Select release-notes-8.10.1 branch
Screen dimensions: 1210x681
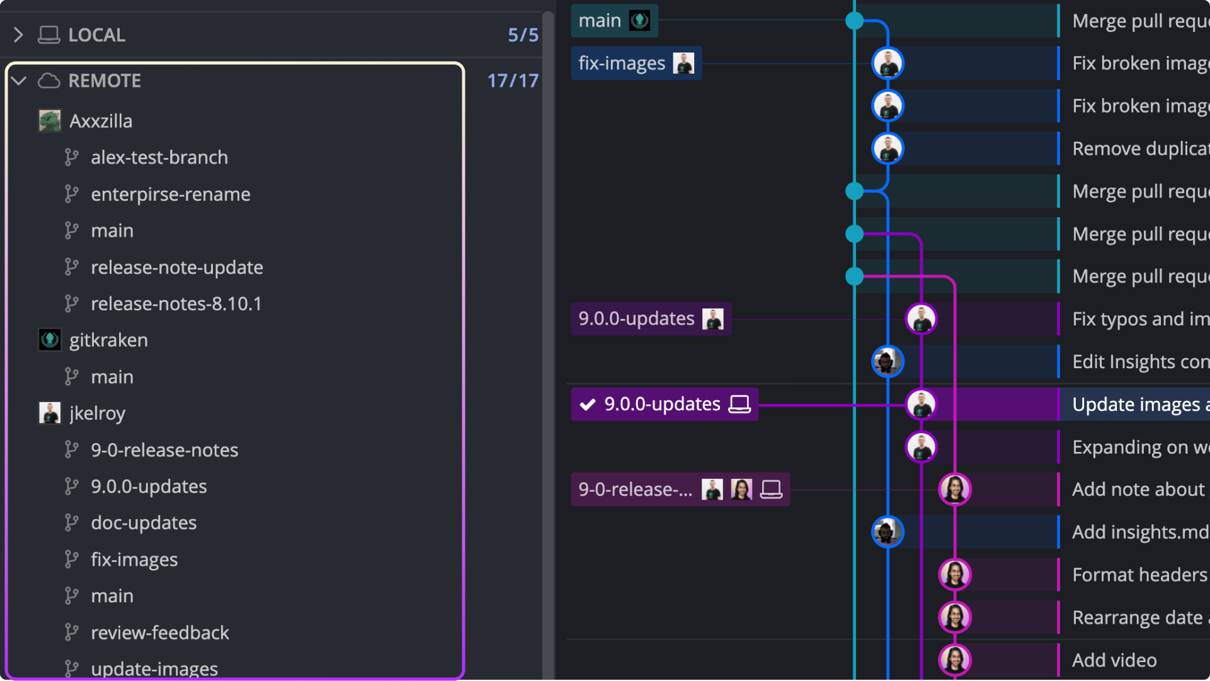point(176,303)
